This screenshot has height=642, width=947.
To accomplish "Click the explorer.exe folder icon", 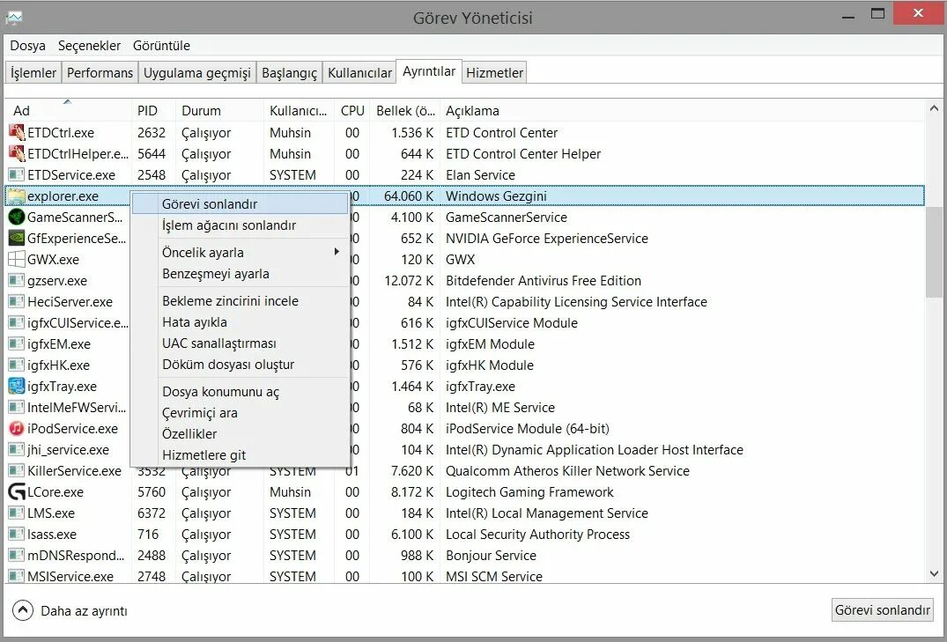I will point(17,196).
